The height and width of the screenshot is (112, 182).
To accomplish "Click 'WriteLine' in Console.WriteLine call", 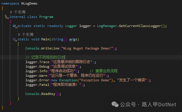I will [50, 48].
